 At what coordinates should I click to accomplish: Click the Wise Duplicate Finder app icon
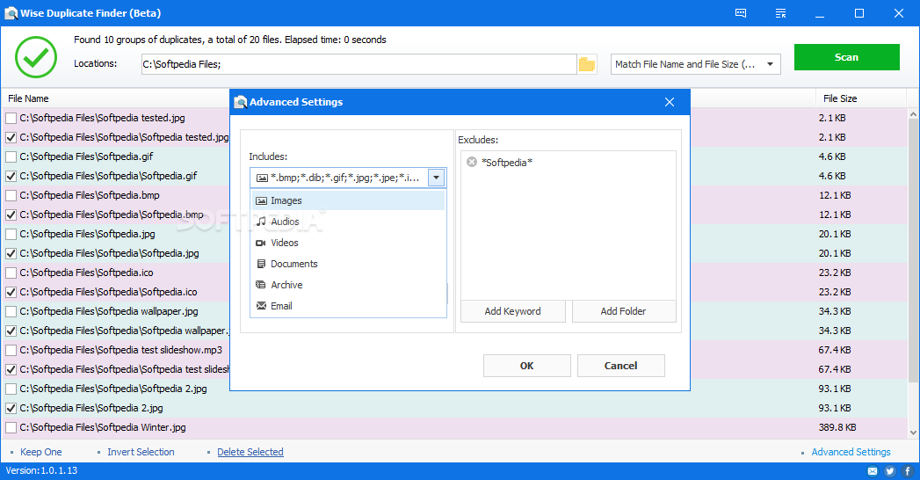click(11, 13)
